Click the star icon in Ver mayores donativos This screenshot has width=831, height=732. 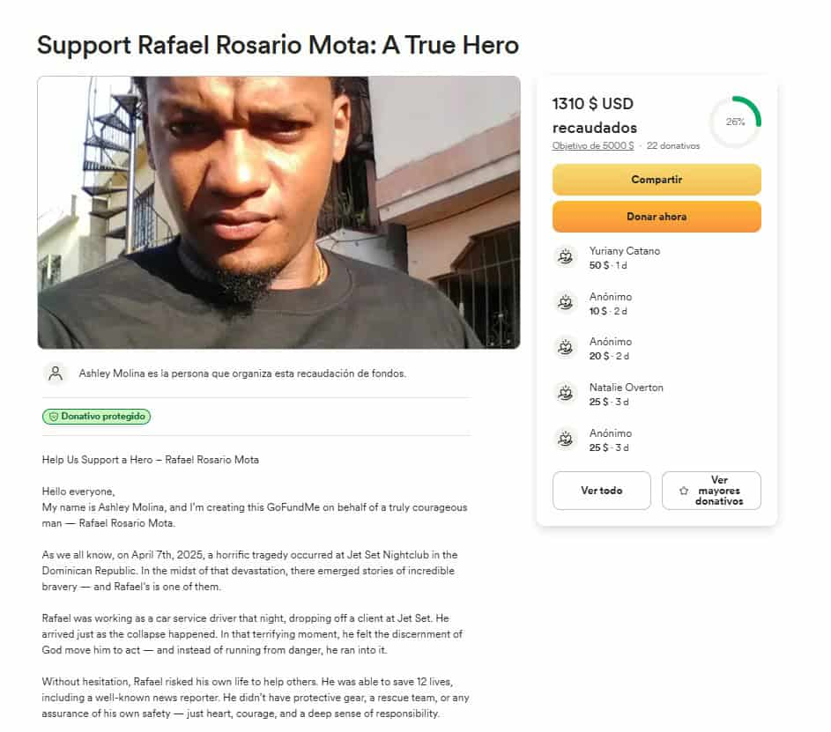click(684, 491)
